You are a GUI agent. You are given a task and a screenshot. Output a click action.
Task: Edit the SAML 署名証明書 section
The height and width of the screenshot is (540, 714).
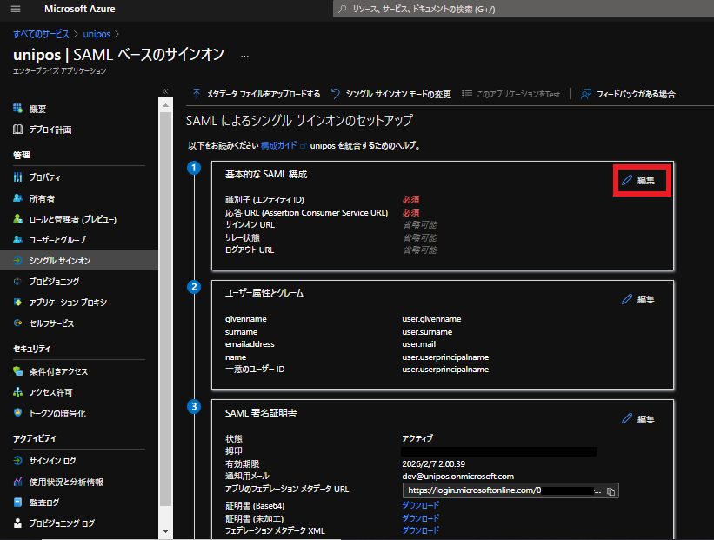coord(638,419)
